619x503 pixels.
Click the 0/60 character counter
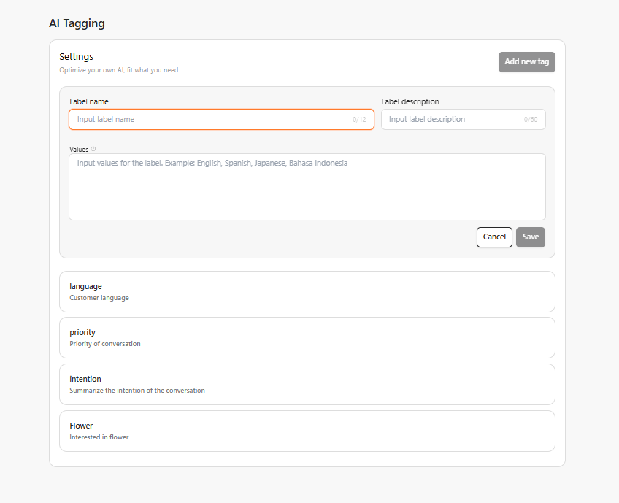[531, 120]
